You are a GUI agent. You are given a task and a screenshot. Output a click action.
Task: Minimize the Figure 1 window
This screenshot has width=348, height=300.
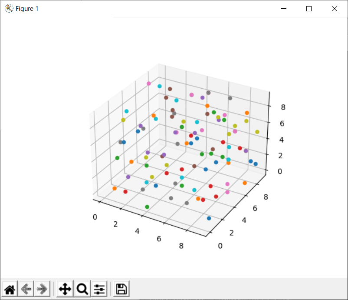tap(284, 8)
